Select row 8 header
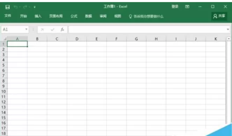 click(3, 81)
